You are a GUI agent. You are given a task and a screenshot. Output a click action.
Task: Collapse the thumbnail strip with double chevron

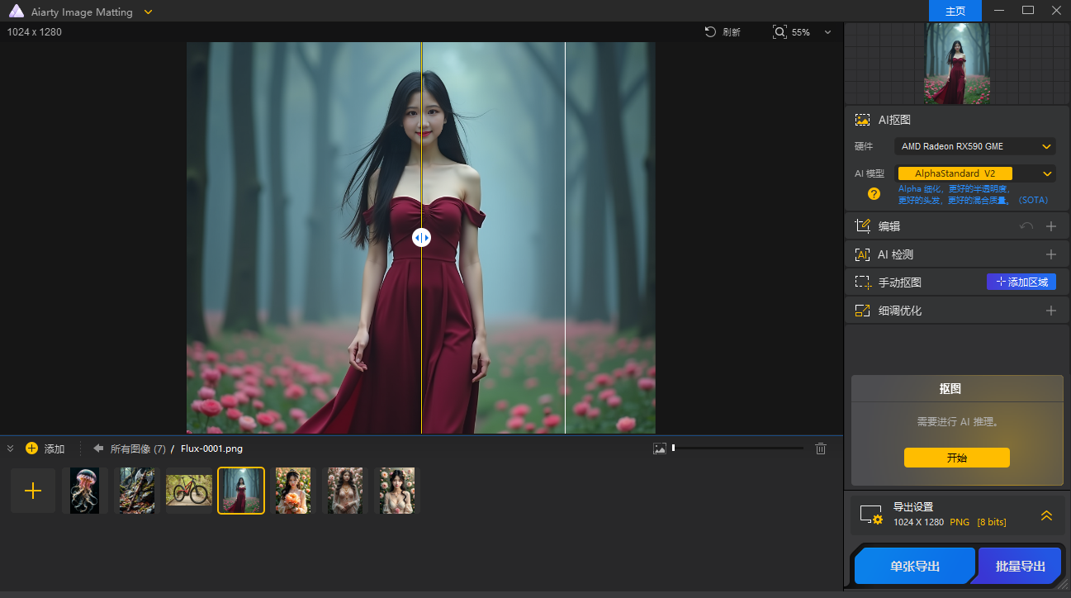click(11, 448)
